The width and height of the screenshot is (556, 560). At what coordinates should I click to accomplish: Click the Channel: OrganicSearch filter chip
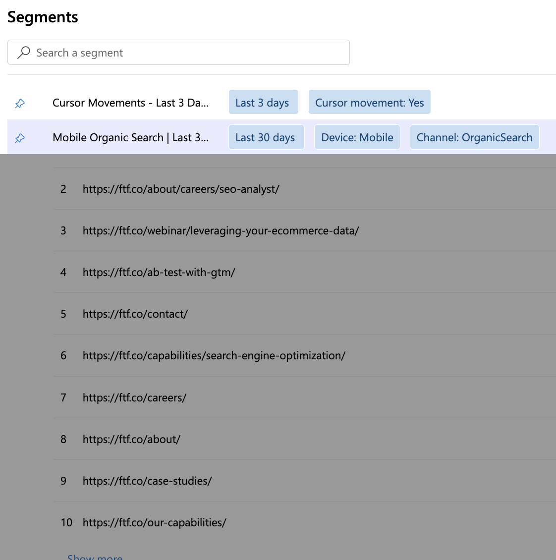point(475,137)
